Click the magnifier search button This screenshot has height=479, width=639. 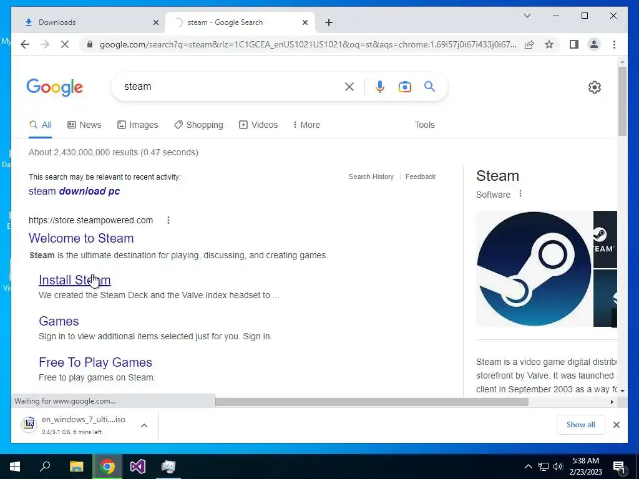click(429, 86)
